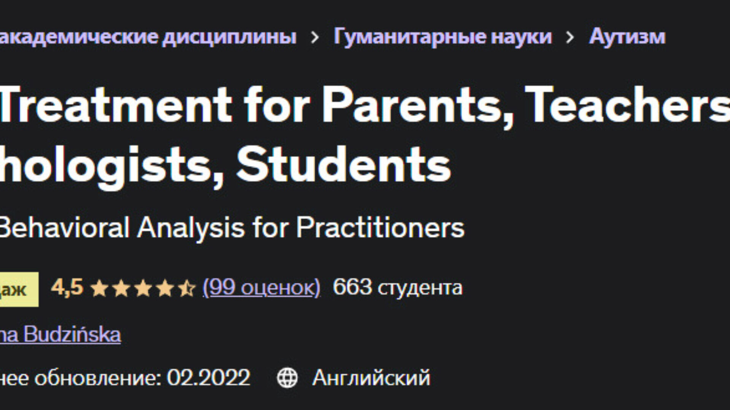Open the Аутизм breadcrumb category

tap(627, 37)
